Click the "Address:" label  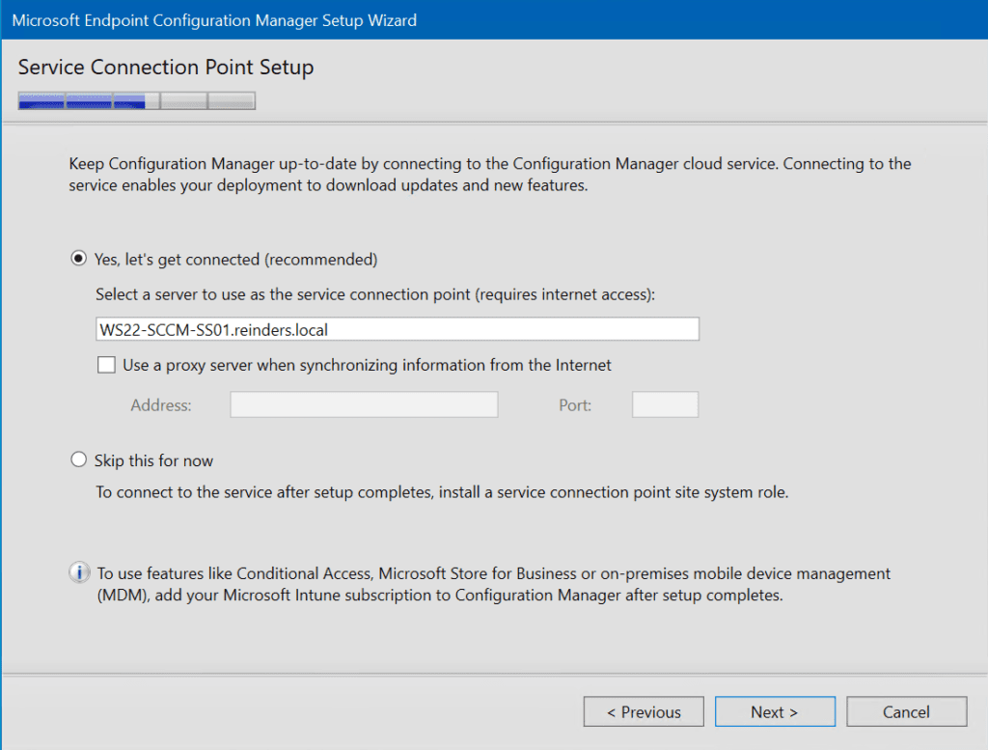point(161,405)
